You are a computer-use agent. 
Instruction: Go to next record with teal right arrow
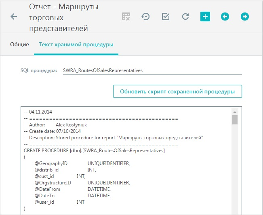(245, 17)
